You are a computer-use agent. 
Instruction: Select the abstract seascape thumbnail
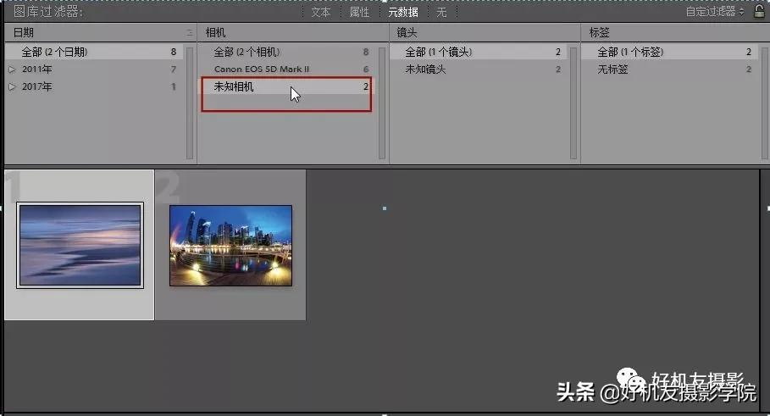click(x=80, y=245)
